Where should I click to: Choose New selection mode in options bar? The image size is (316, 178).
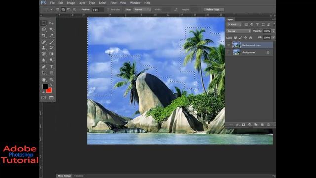pos(58,9)
